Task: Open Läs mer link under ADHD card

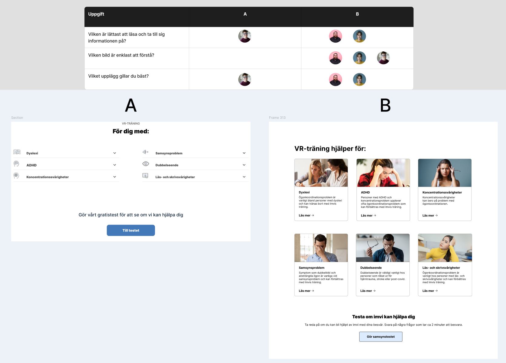Action: pos(368,216)
